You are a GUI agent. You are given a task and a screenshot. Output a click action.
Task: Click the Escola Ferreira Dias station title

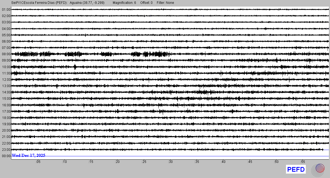39,3
